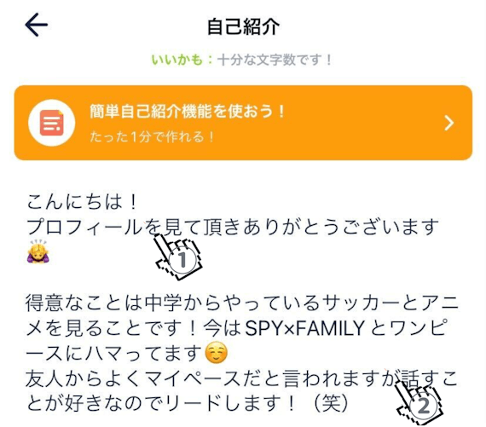Open the banner's right chevron arrow
The image size is (486, 427).
tap(449, 123)
